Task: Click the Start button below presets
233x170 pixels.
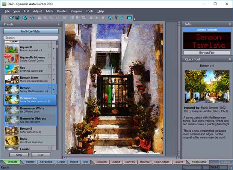Action: (41, 155)
